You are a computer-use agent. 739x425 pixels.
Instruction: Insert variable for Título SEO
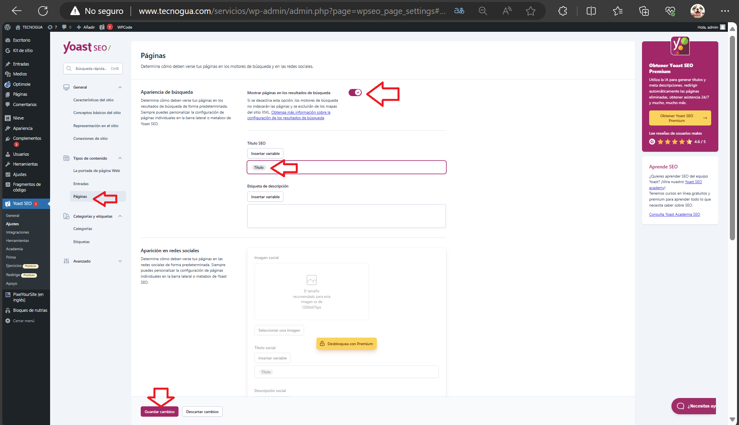point(265,153)
